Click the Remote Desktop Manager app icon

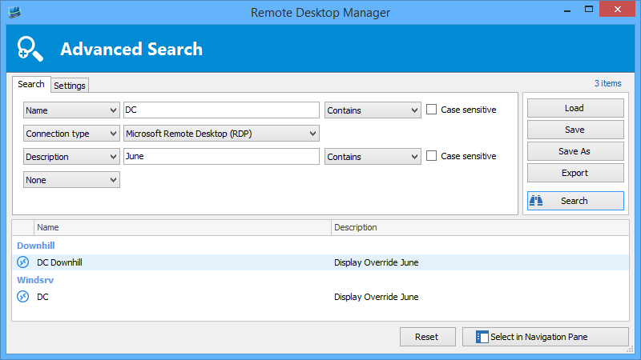(x=14, y=12)
